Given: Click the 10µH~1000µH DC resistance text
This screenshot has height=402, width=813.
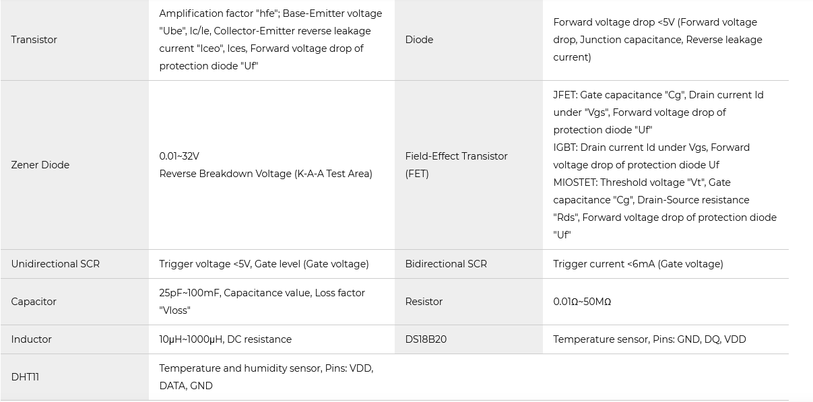Looking at the screenshot, I should [x=225, y=339].
